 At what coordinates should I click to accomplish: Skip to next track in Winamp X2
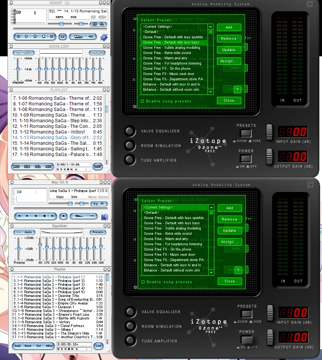pos(52,36)
